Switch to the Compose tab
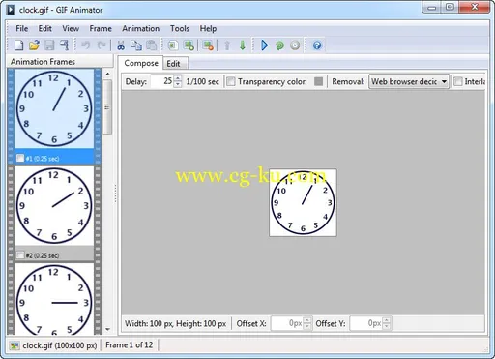The height and width of the screenshot is (359, 495). click(141, 63)
